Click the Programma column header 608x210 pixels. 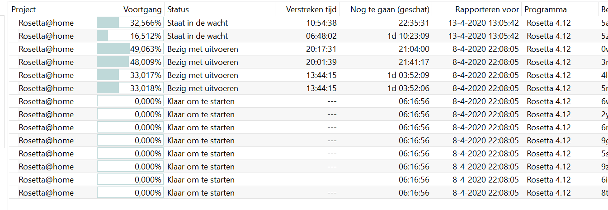coord(546,9)
